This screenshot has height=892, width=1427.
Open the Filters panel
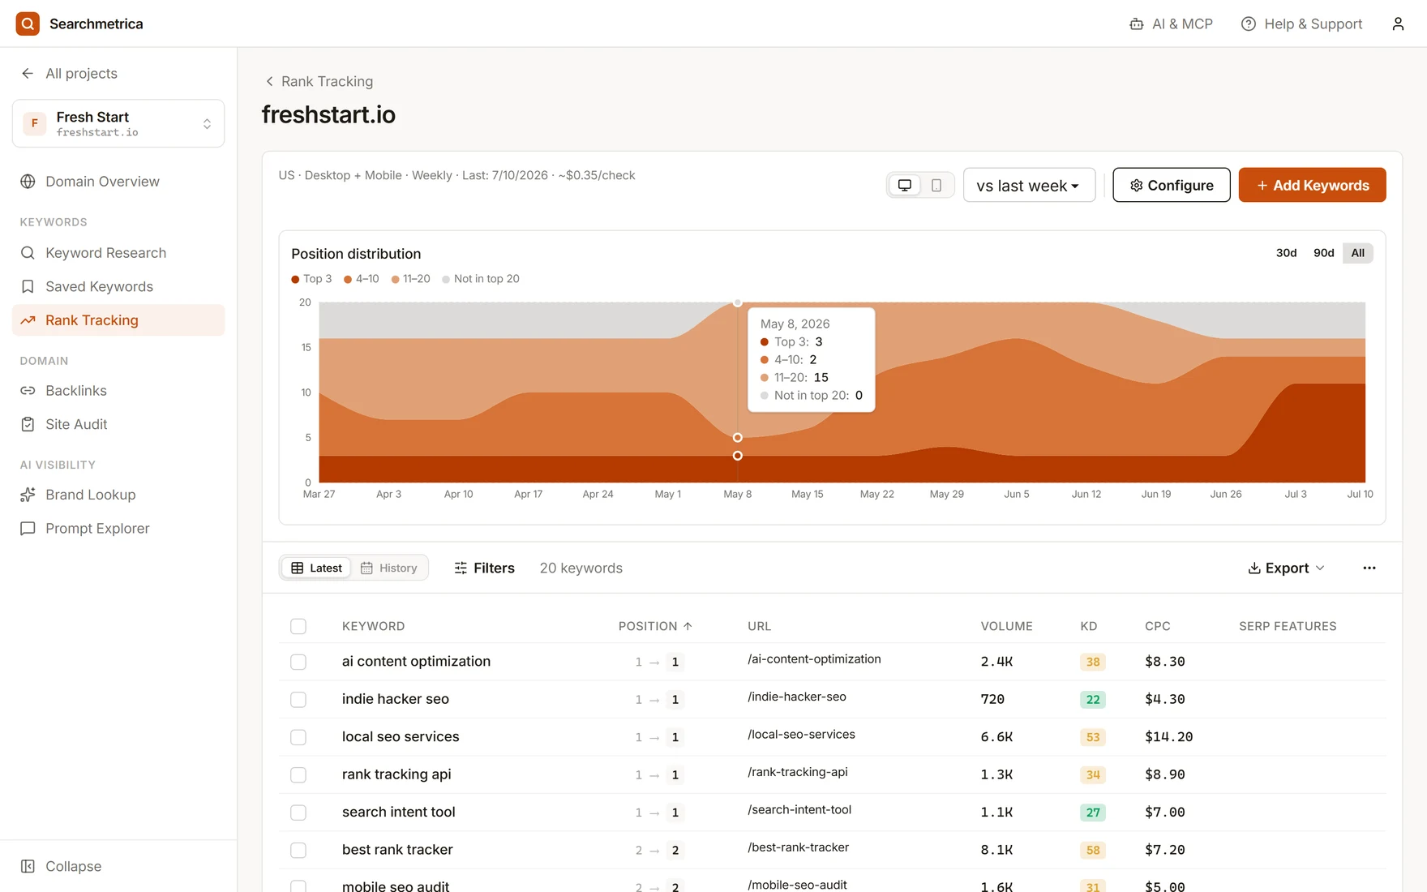(484, 568)
